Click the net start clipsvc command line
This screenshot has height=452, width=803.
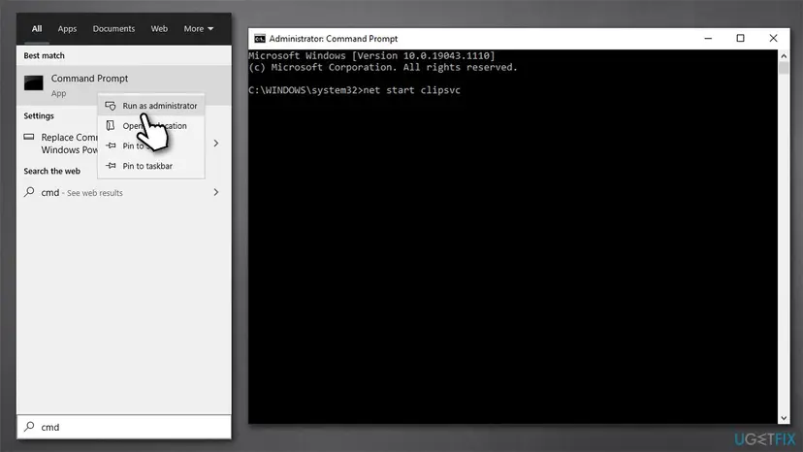(x=354, y=90)
